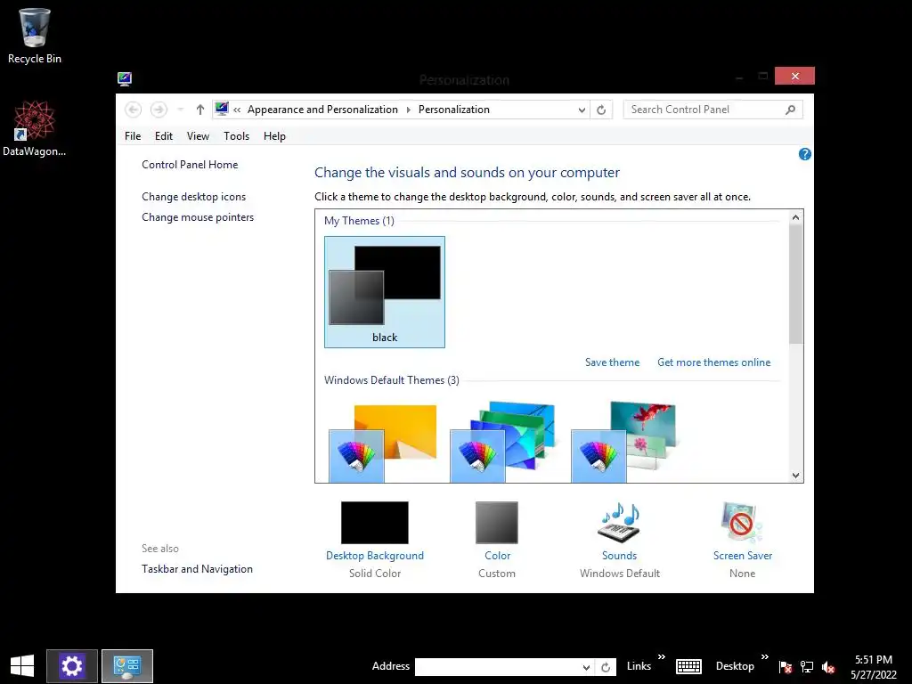Expand the double-chevron breadcrumb overflow
Screen dimensions: 912x684
(x=237, y=110)
